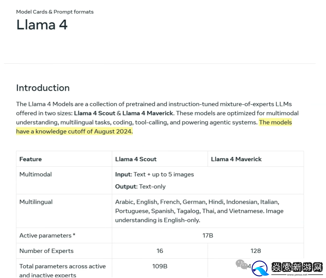Click the 128 experts cell for Maverick
This screenshot has width=326, height=278.
tap(256, 251)
